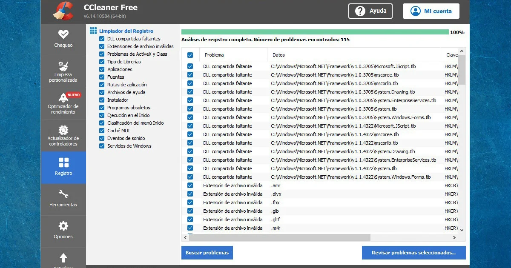
Task: Select row v1.0.3705\System.EnterpriseServices.tlb
Action: point(320,100)
